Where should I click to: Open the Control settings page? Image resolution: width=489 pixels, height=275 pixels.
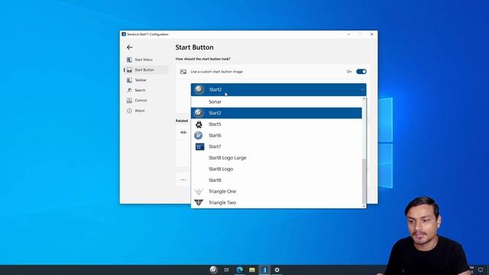coord(141,100)
